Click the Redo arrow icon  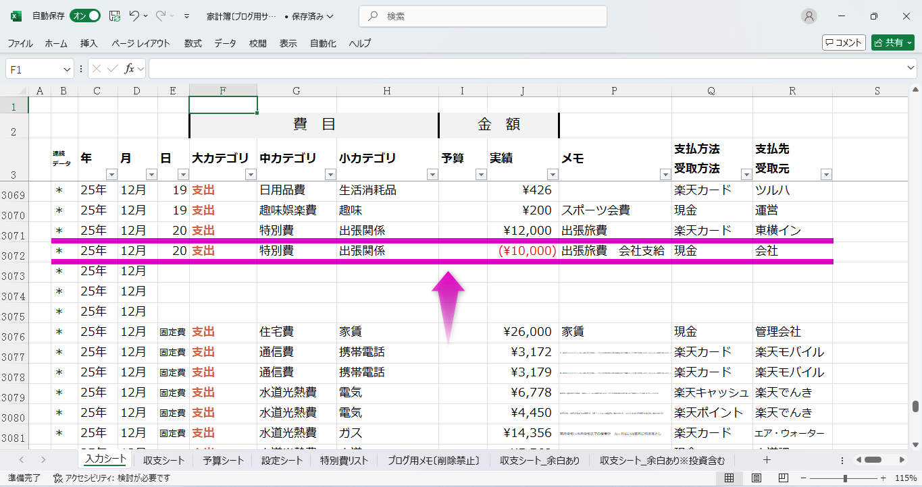point(161,16)
